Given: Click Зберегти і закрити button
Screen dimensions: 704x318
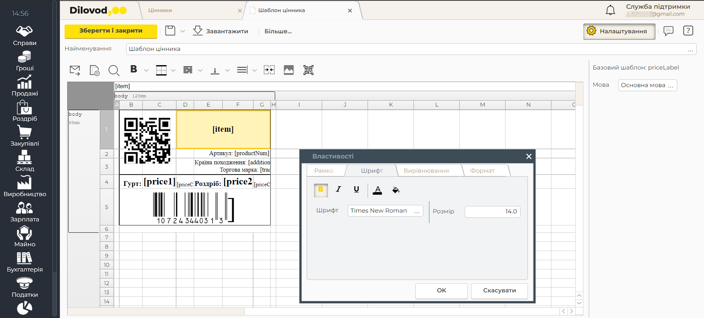Looking at the screenshot, I should coord(111,31).
